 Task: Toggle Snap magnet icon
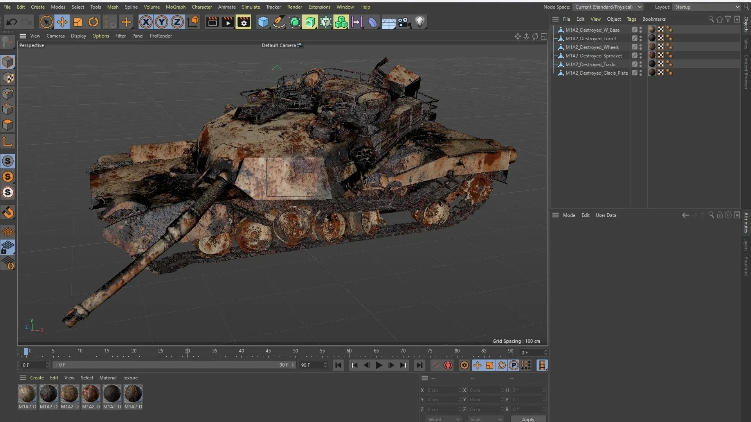tap(8, 213)
